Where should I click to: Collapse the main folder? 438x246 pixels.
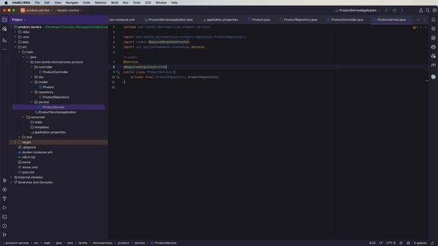point(19,52)
